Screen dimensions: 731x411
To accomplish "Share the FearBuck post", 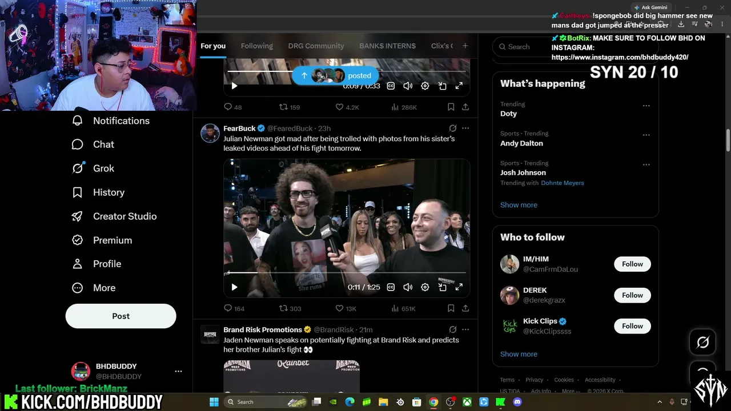I will click(x=465, y=308).
